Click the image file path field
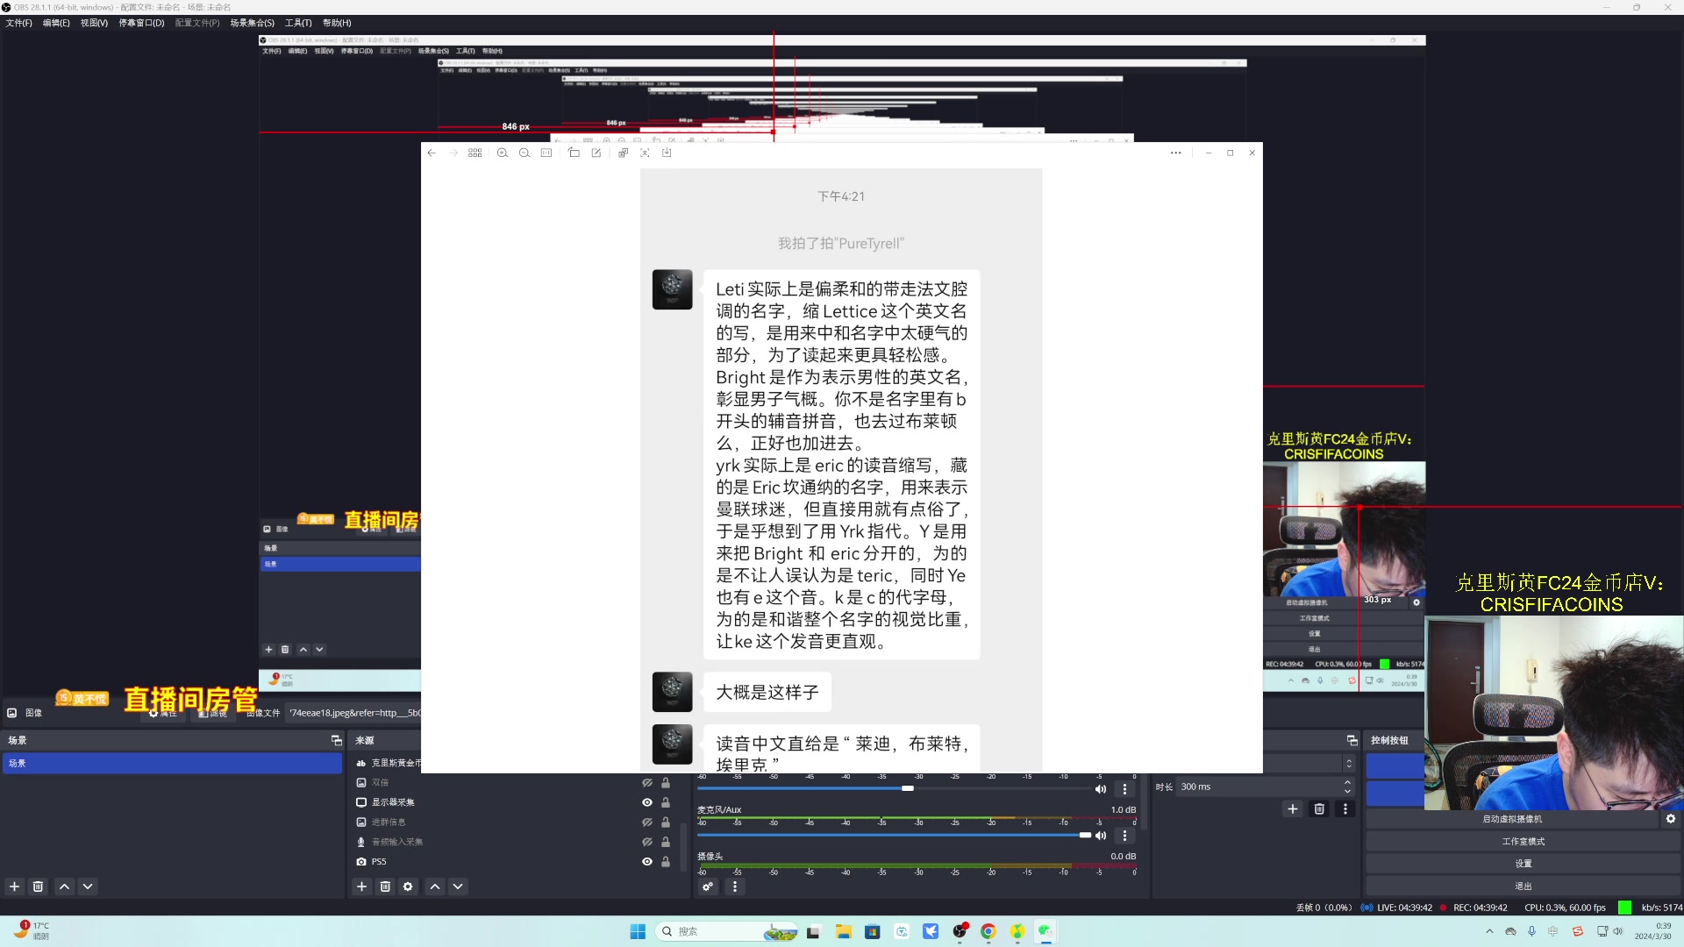The height and width of the screenshot is (947, 1684). 354,713
